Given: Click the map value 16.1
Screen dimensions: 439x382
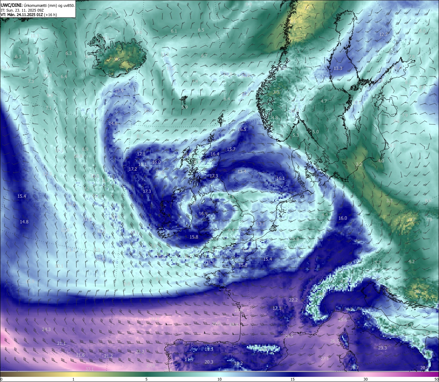Looking at the screenshot, I should tap(281, 178).
